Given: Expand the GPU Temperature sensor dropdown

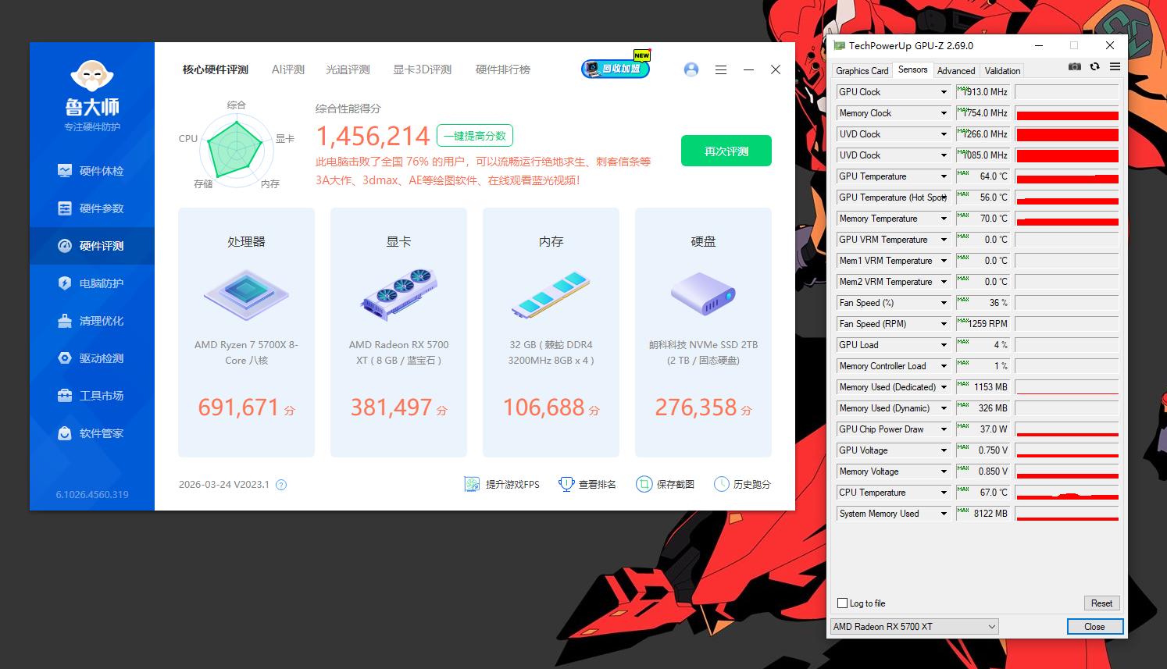Looking at the screenshot, I should pyautogui.click(x=944, y=176).
